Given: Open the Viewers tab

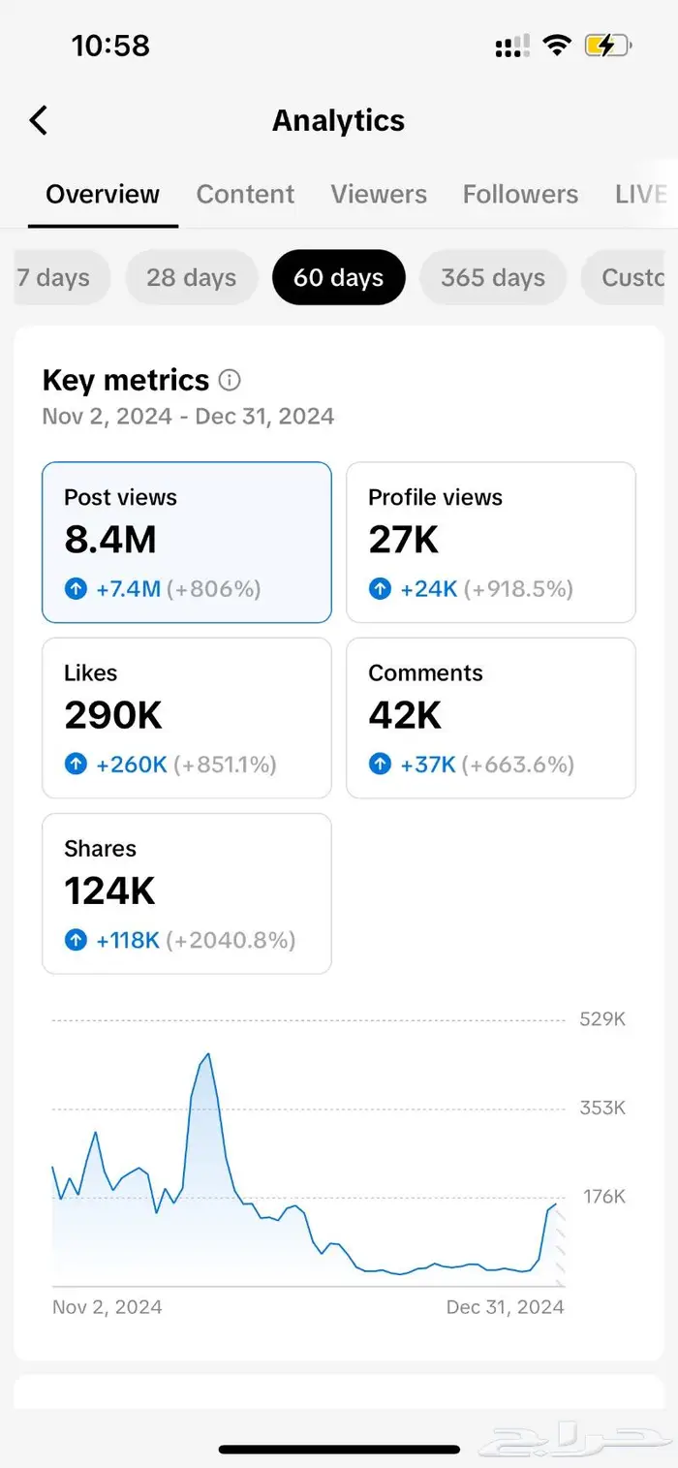Looking at the screenshot, I should coord(379,194).
